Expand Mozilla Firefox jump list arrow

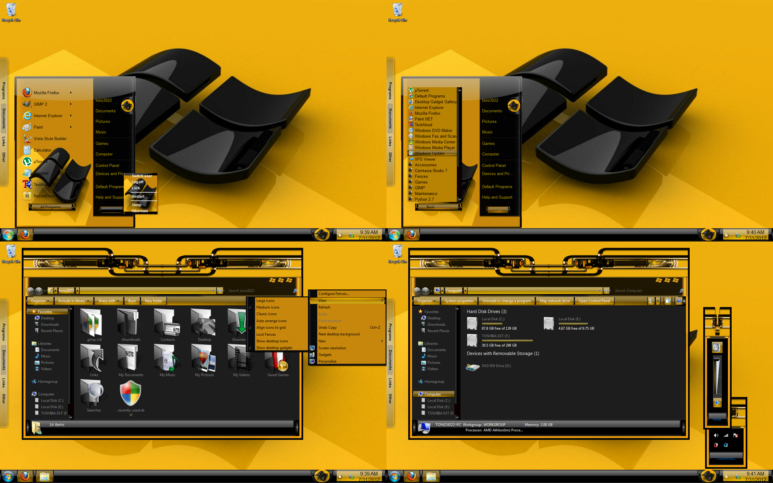[x=71, y=93]
